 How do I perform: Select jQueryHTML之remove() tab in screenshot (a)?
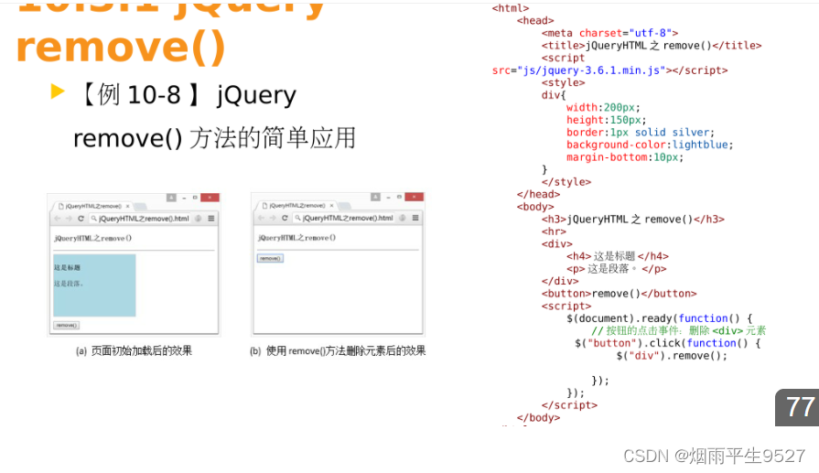tap(94, 206)
